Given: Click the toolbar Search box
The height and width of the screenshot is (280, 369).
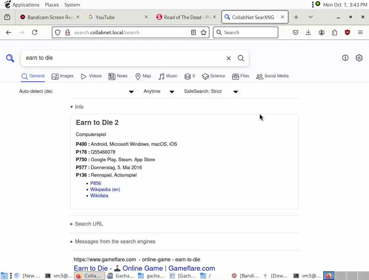Looking at the screenshot, I should 245,32.
